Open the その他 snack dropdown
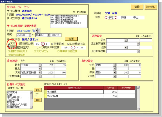This screenshot has width=162, height=117. tap(114, 76)
